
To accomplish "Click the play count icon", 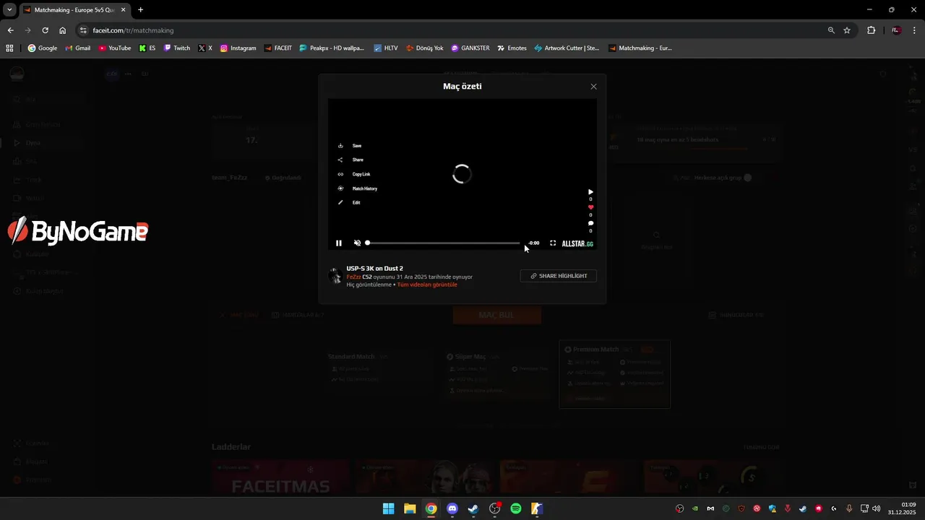I will 590,192.
